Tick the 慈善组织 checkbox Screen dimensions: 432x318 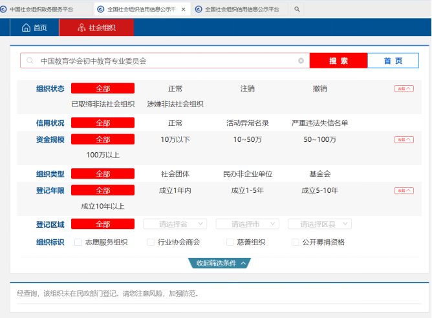pos(230,243)
